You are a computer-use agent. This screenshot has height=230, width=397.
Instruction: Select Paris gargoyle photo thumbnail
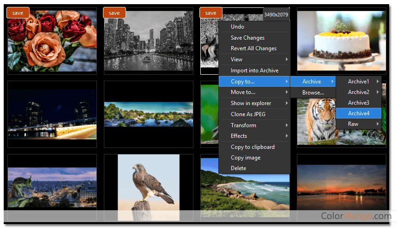52,188
